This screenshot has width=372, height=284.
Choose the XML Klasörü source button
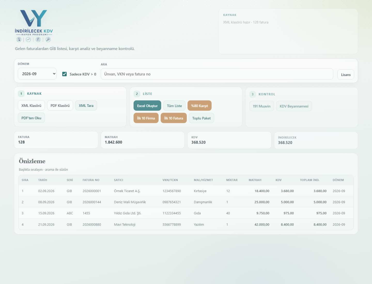pyautogui.click(x=31, y=106)
